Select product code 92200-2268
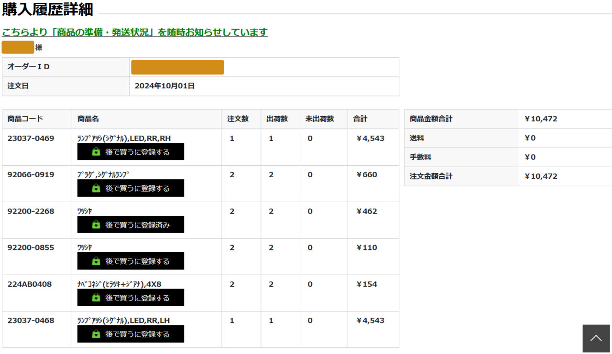This screenshot has width=612, height=354. [x=31, y=211]
